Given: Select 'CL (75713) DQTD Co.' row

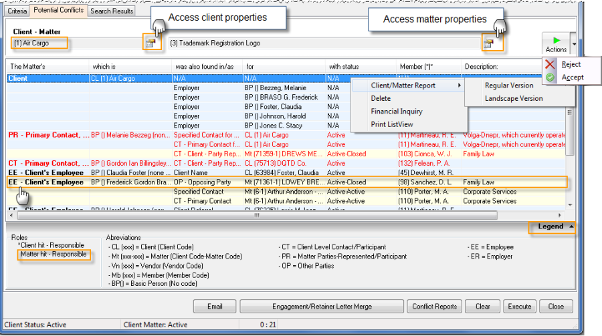Looking at the screenshot, I should 286,164.
